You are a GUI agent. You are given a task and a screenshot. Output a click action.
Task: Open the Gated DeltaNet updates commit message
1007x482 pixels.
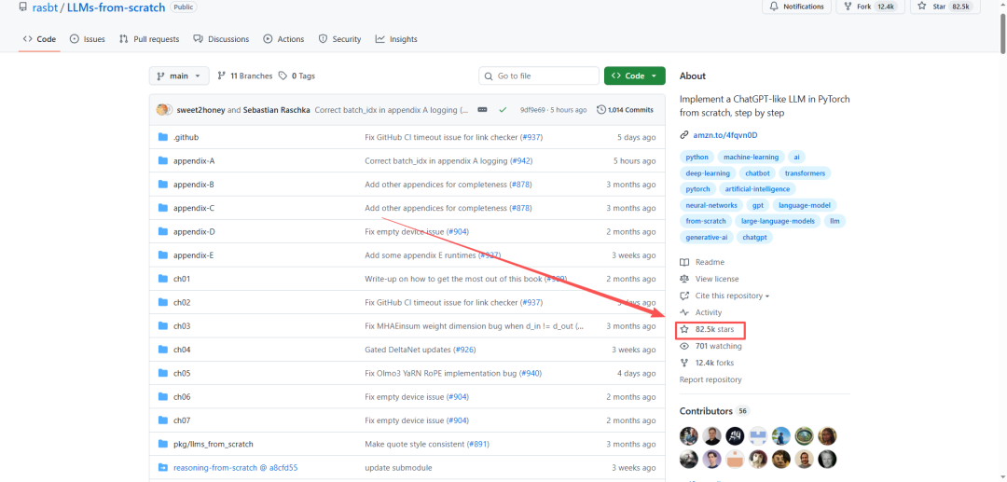pyautogui.click(x=407, y=350)
